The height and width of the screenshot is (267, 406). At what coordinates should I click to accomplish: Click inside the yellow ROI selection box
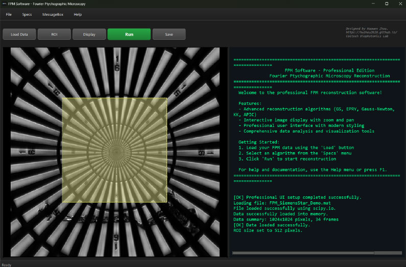[x=114, y=150]
